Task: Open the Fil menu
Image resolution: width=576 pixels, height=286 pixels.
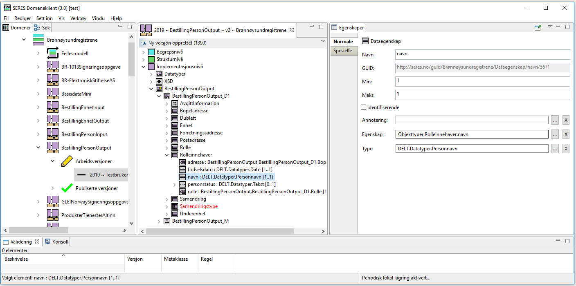Action: tap(6, 18)
